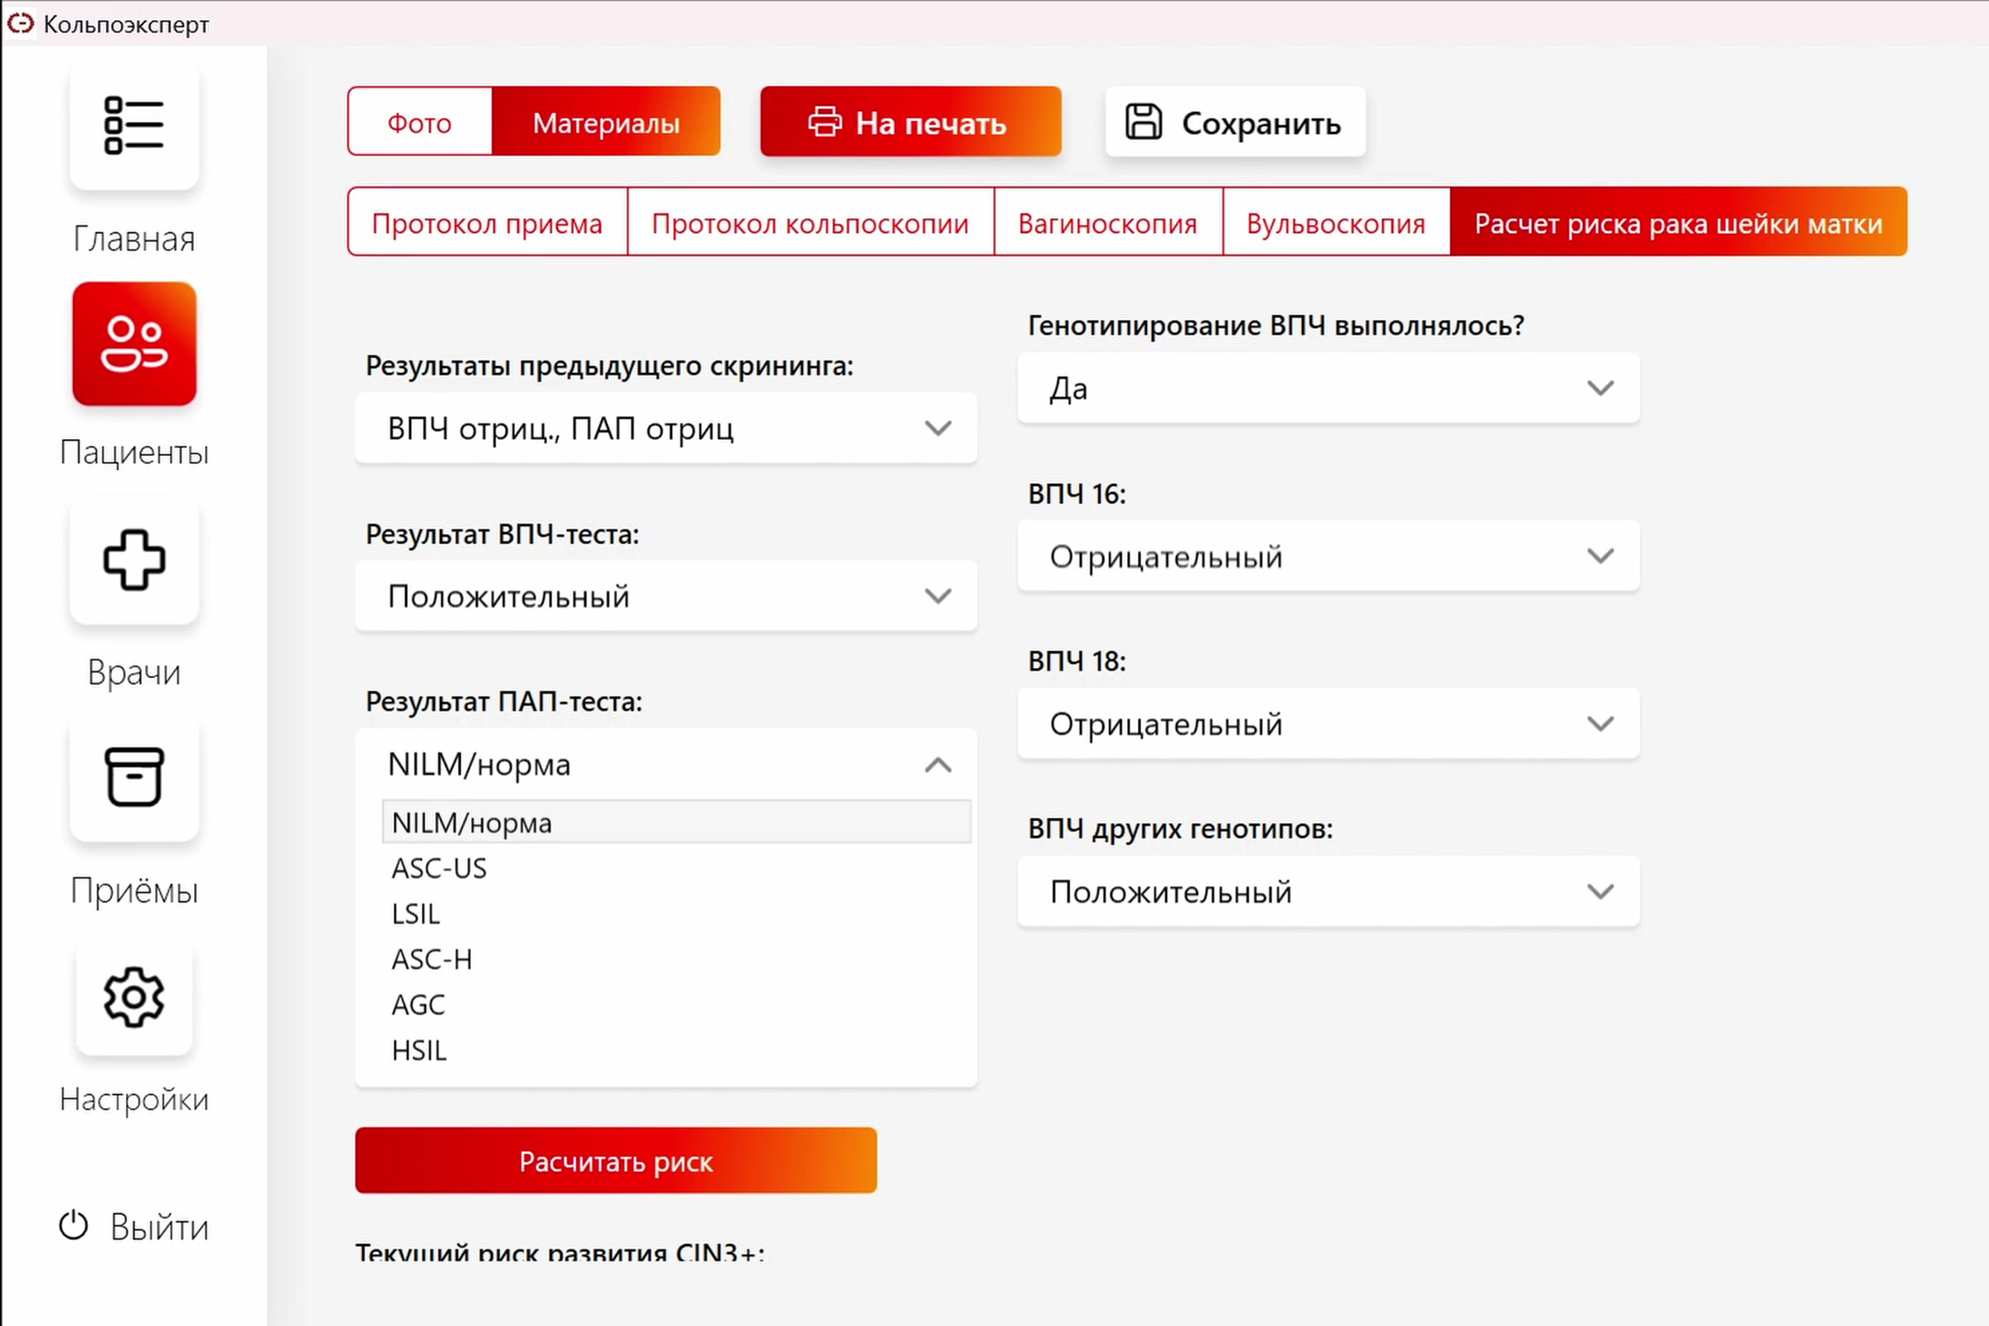
Task: Choose ASC-US option in list
Action: (439, 869)
